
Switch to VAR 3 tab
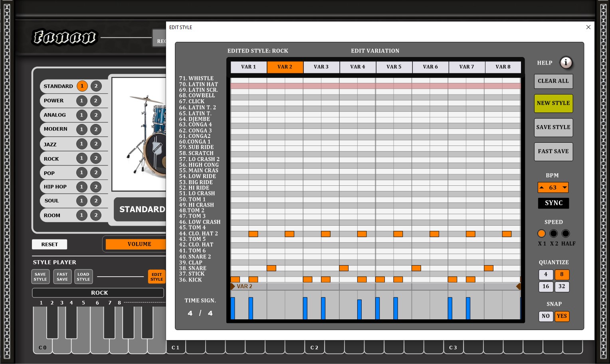pyautogui.click(x=321, y=67)
